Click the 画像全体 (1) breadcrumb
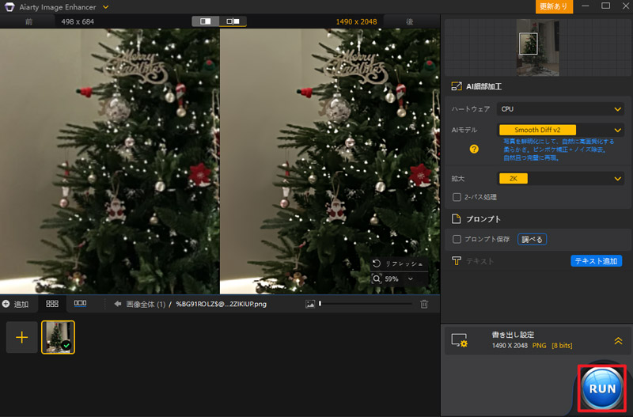Screen dimensions: 633x417 click(146, 304)
